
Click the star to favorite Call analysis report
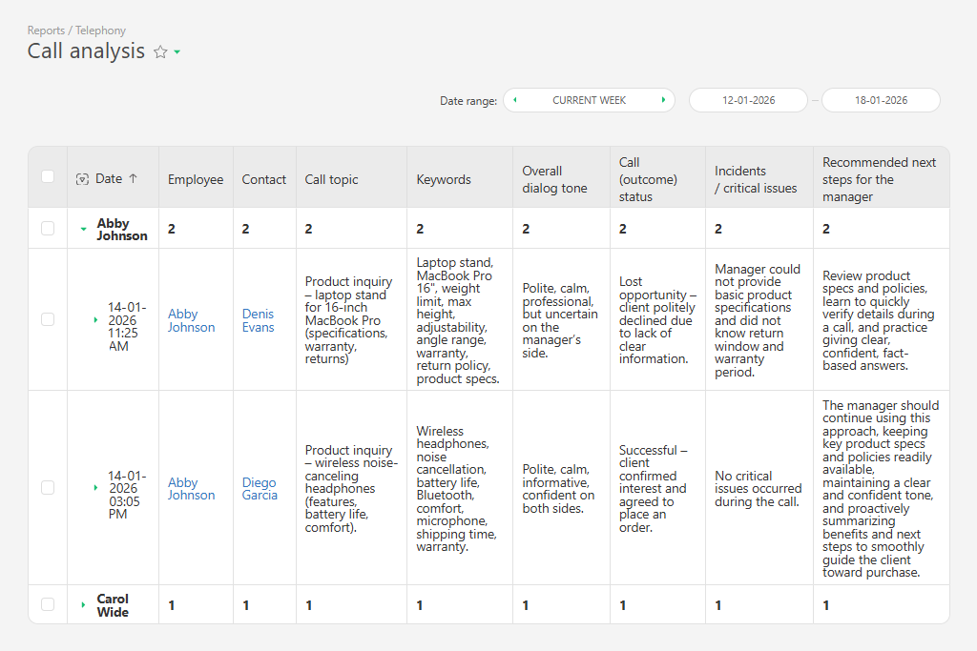point(160,51)
